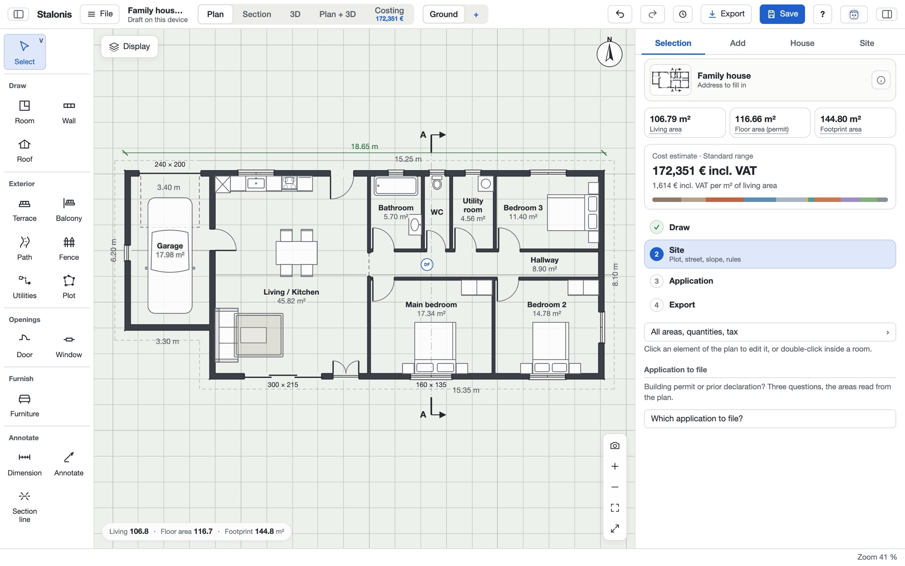Image resolution: width=905 pixels, height=566 pixels.
Task: Open the File menu
Action: 100,14
